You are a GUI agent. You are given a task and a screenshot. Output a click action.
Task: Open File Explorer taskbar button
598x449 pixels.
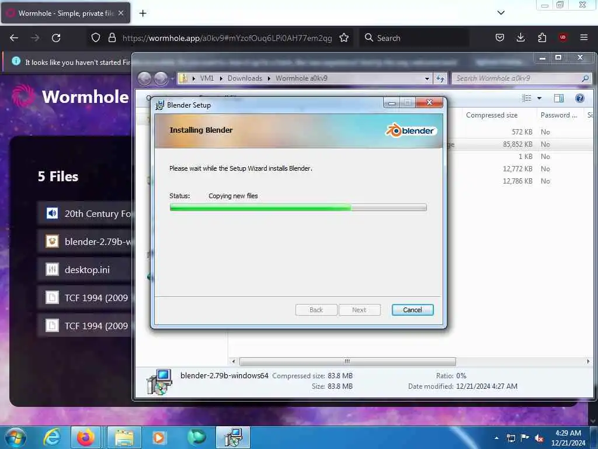pos(124,437)
